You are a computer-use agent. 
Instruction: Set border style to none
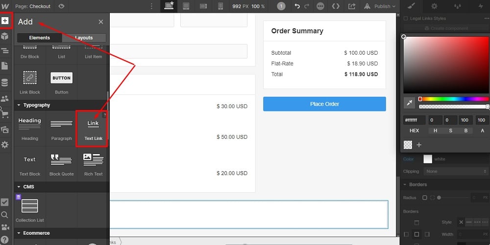(461, 222)
